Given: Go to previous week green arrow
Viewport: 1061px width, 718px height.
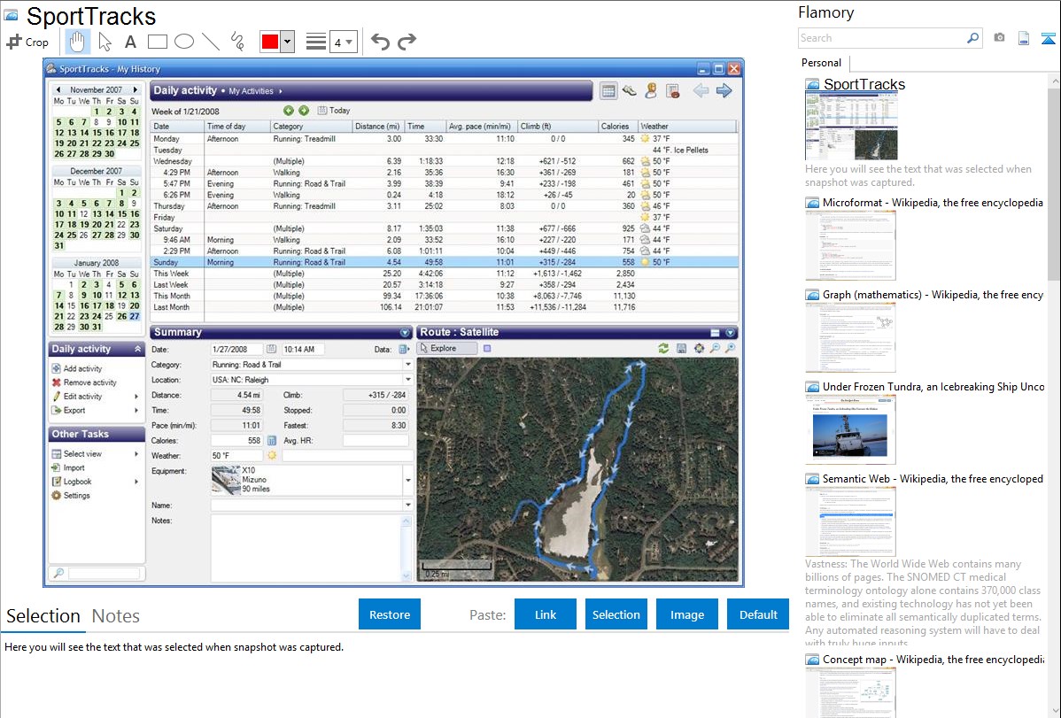Looking at the screenshot, I should tap(289, 111).
